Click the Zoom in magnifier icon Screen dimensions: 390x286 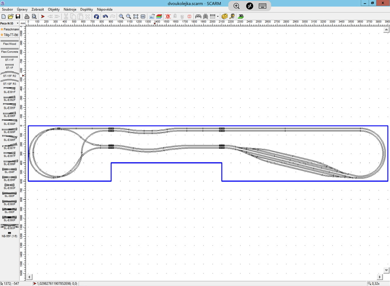tap(121, 16)
